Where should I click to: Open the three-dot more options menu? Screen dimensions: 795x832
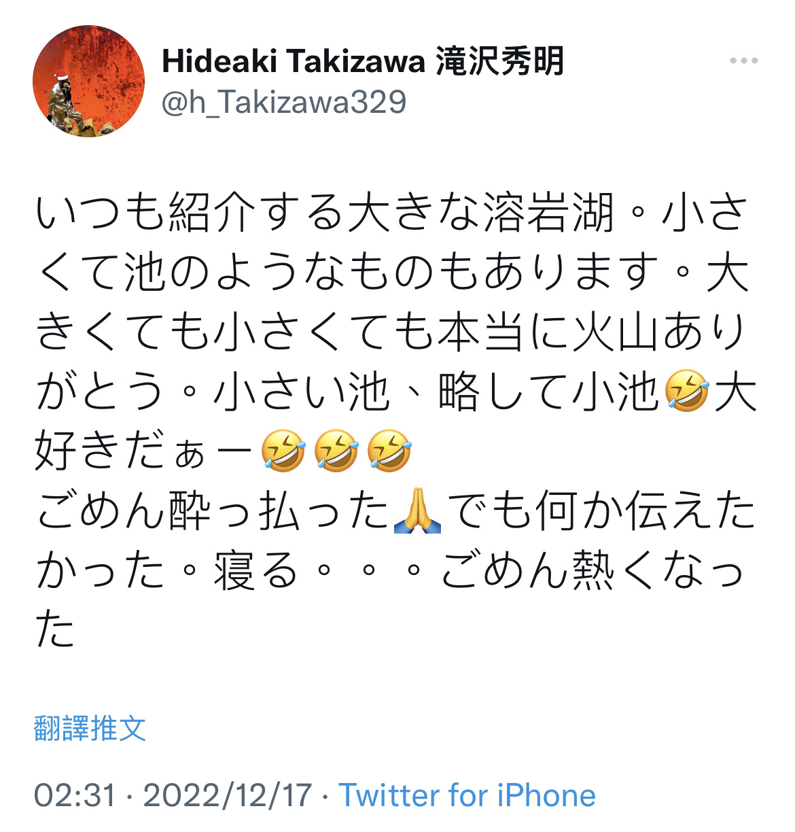743,61
